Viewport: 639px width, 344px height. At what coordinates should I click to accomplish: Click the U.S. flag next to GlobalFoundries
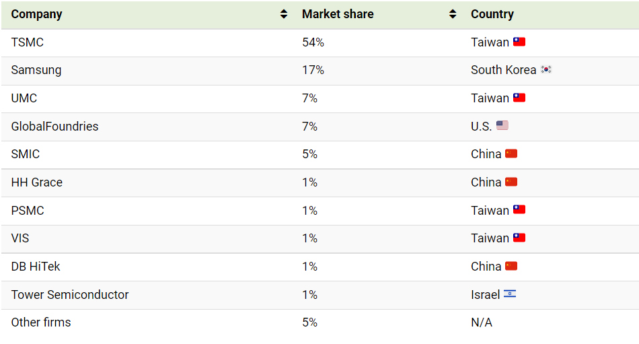502,125
